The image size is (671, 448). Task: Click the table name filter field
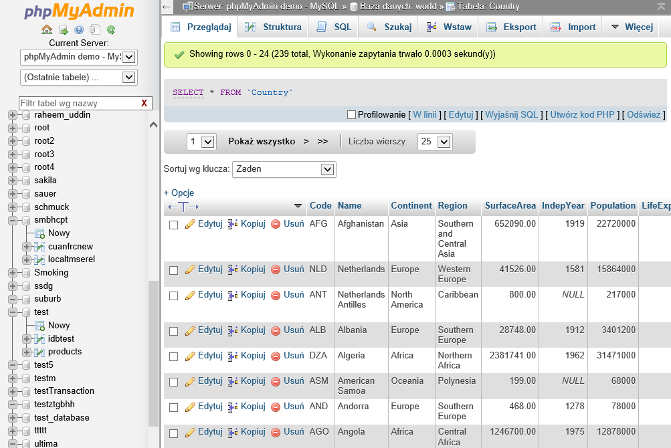tap(80, 103)
